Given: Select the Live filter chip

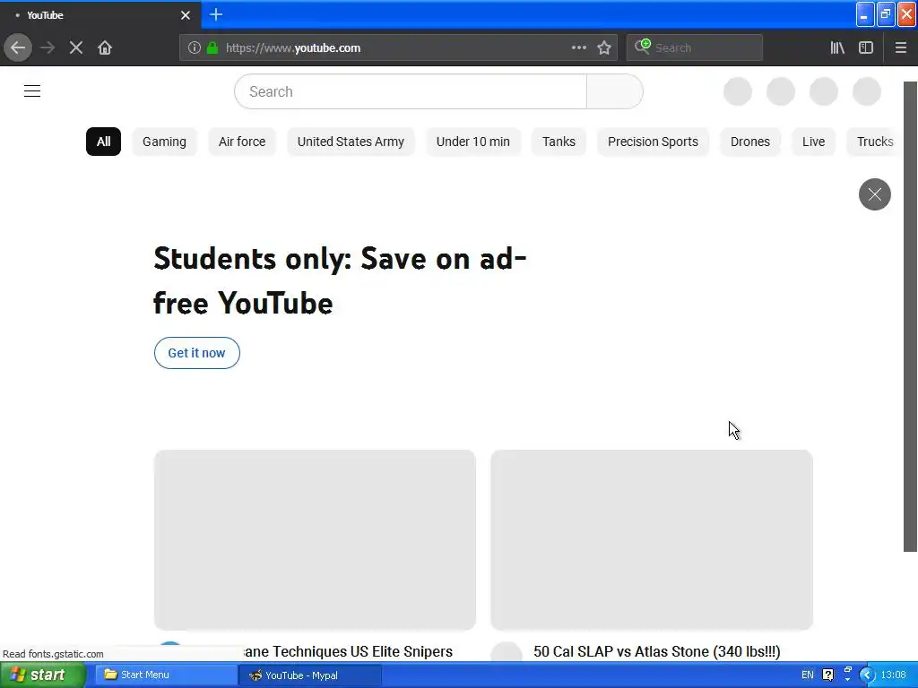Looking at the screenshot, I should 813,142.
